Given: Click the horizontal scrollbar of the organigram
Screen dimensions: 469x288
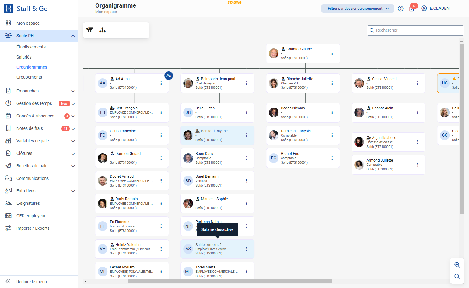Looking at the screenshot, I should click(230, 281).
